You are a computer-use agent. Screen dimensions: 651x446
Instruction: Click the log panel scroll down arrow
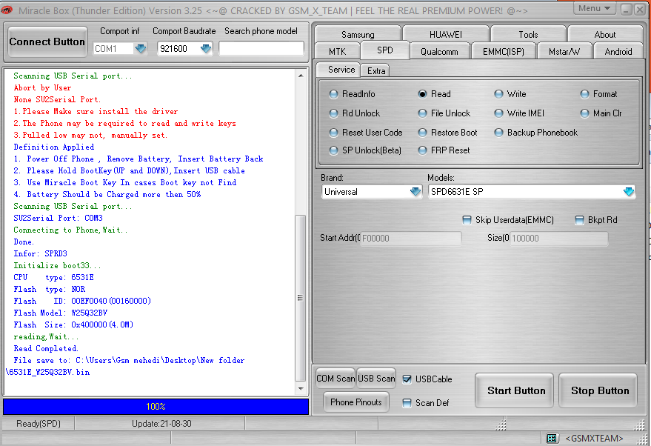(x=301, y=389)
